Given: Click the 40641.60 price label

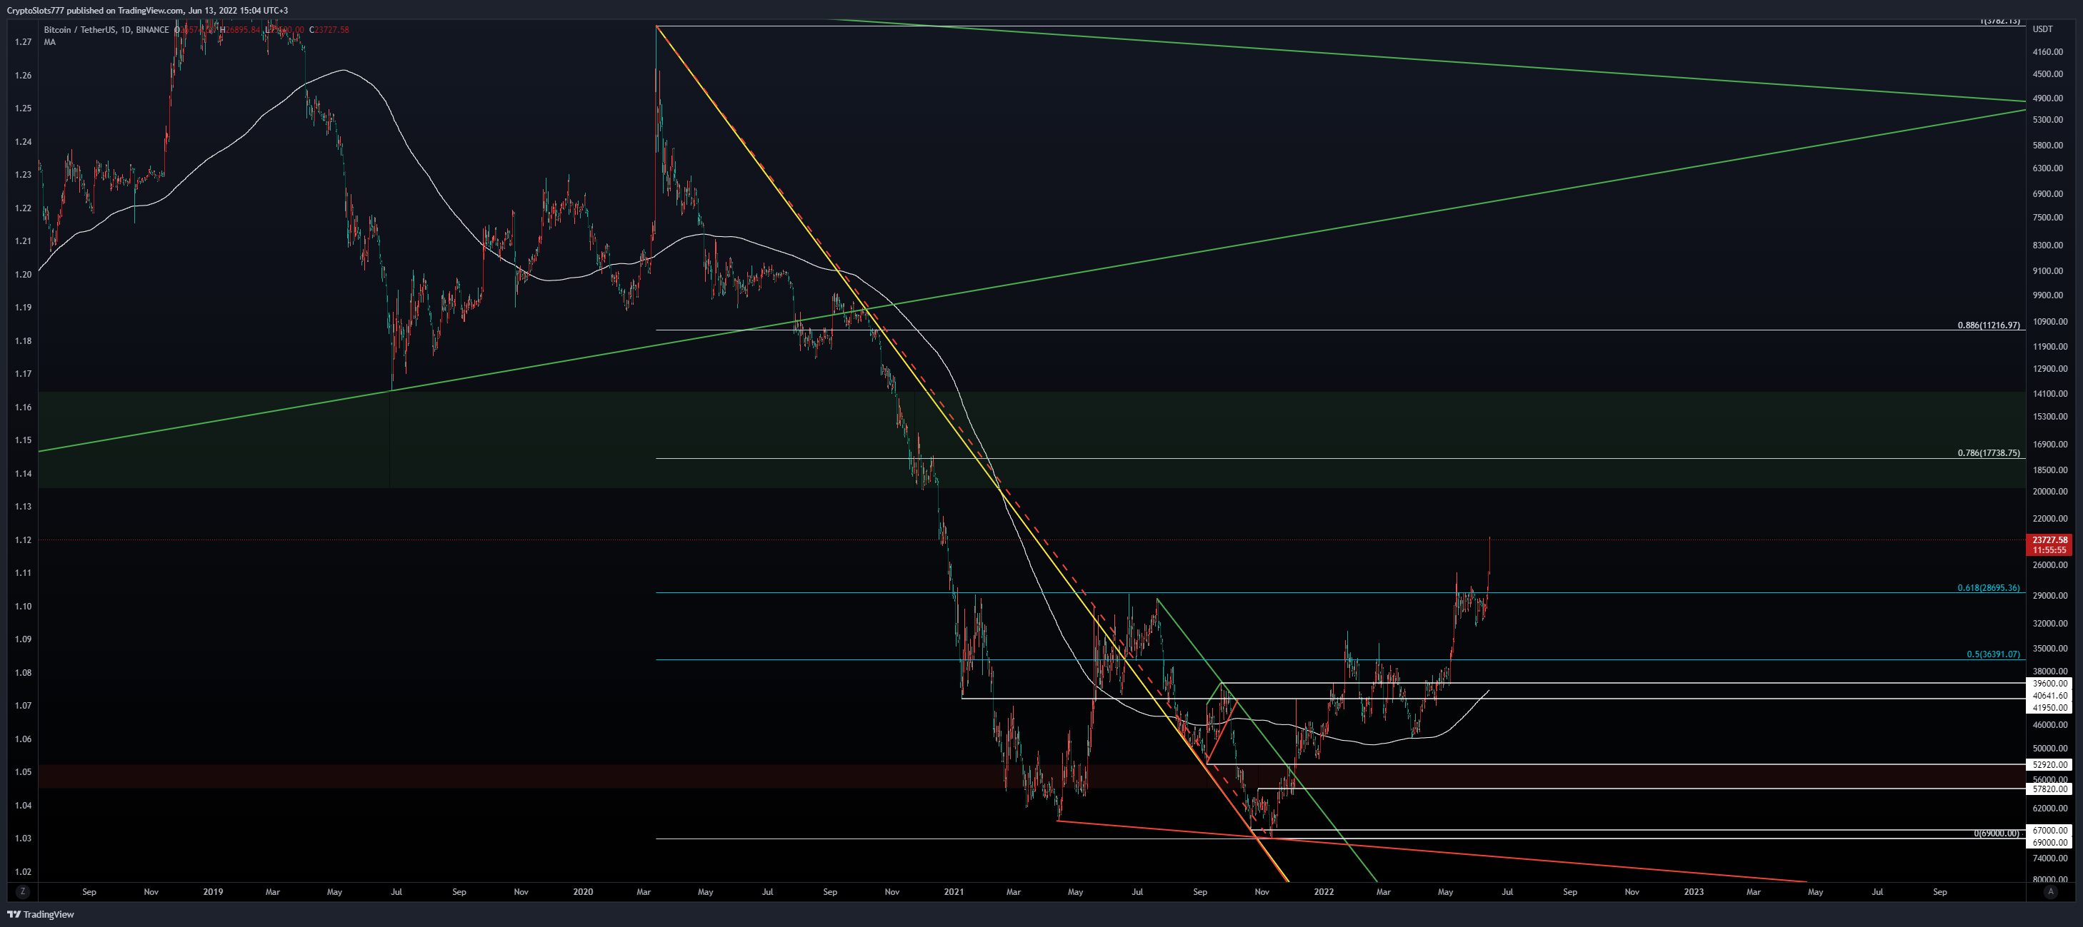Looking at the screenshot, I should click(x=2050, y=695).
